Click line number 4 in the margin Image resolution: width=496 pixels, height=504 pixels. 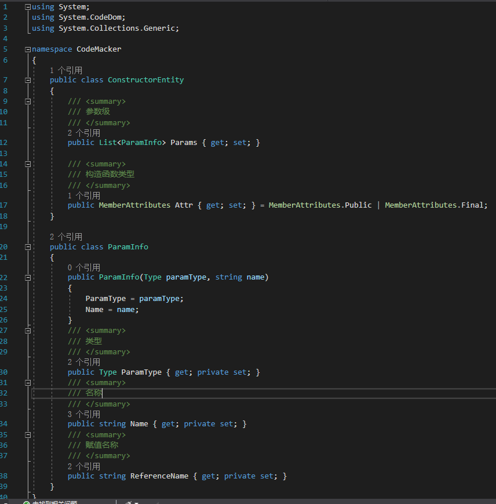pyautogui.click(x=5, y=39)
